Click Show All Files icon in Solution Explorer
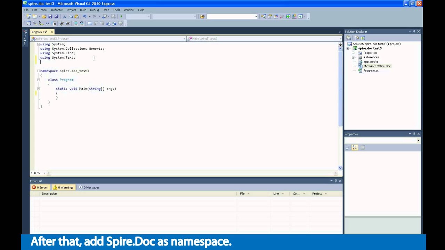The image size is (445, 250). 356,38
